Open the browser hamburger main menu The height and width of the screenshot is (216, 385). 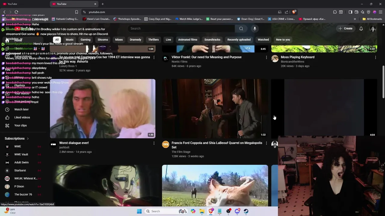pyautogui.click(x=380, y=12)
